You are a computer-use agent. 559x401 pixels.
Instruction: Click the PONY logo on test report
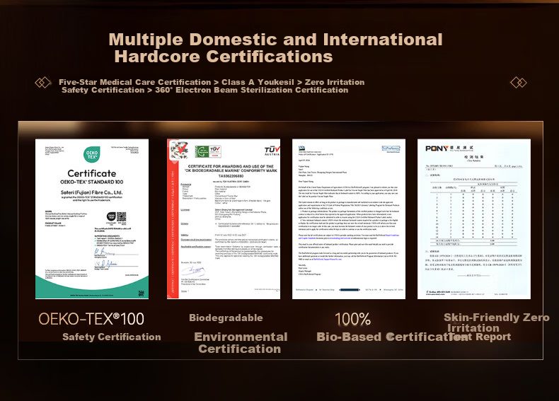(437, 149)
